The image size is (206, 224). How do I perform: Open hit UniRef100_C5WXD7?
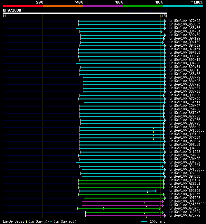coord(185,106)
